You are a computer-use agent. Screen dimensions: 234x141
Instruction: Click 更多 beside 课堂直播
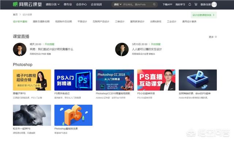pyautogui.click(x=213, y=37)
